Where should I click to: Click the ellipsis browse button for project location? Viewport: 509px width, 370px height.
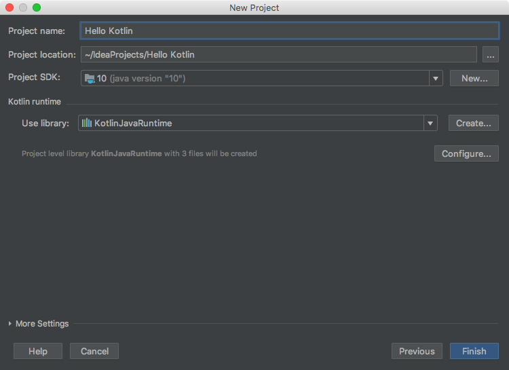pyautogui.click(x=491, y=54)
